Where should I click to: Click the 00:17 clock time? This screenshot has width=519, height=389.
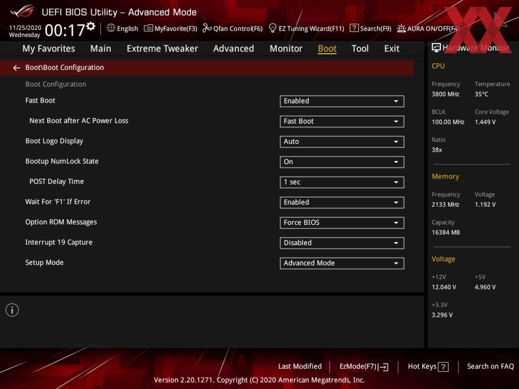(x=65, y=30)
